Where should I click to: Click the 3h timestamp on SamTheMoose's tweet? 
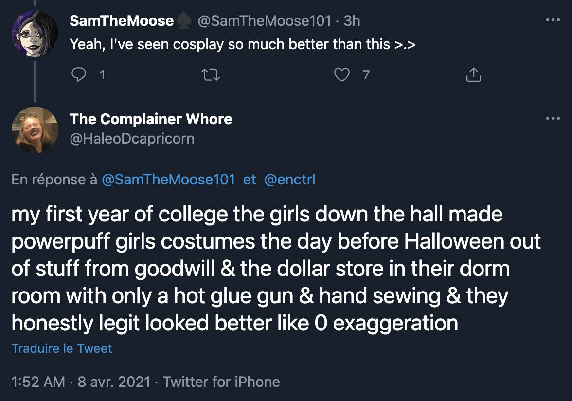point(352,20)
